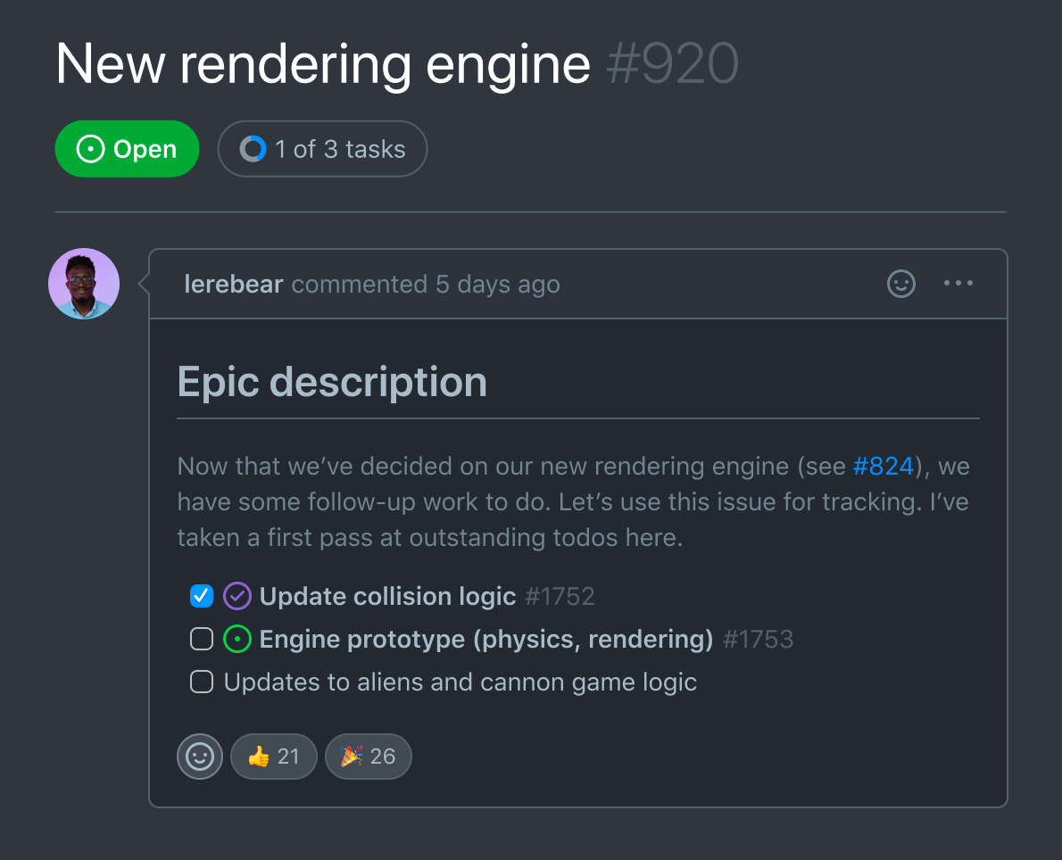This screenshot has width=1062, height=860.
Task: Open the Update collision logic issue link
Action: (387, 596)
